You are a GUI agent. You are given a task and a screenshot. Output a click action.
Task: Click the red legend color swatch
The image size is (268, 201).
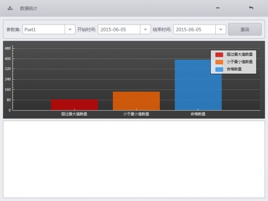219,54
